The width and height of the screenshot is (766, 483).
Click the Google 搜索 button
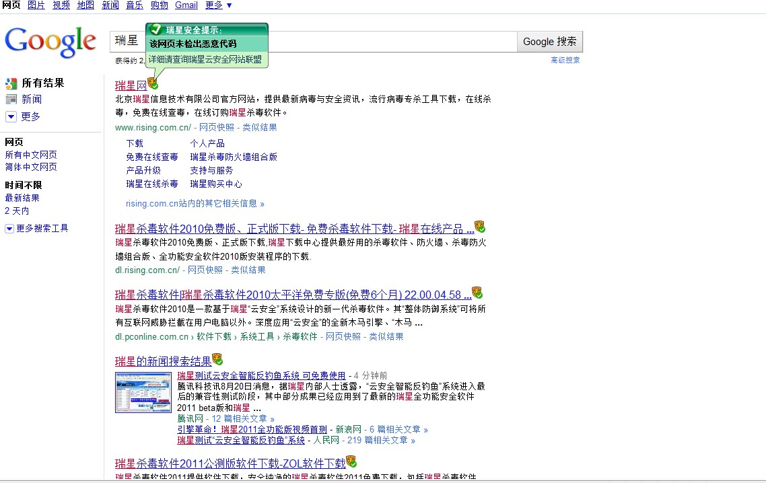coord(549,42)
